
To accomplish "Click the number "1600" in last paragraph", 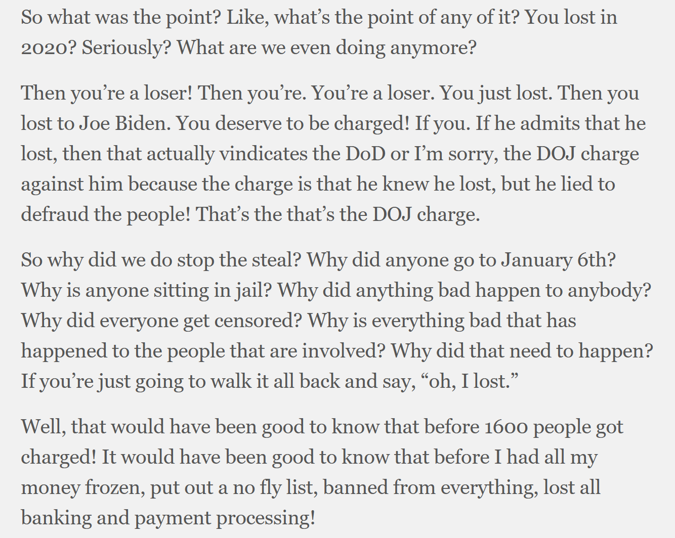I will coord(506,427).
